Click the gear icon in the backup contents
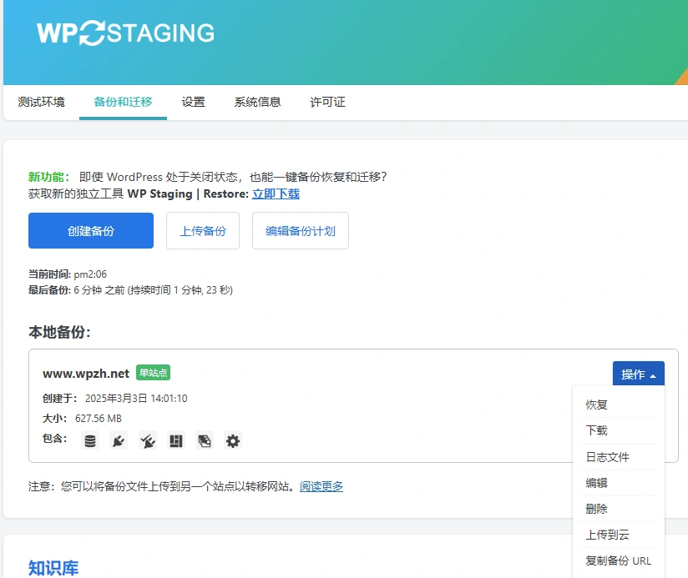 233,441
